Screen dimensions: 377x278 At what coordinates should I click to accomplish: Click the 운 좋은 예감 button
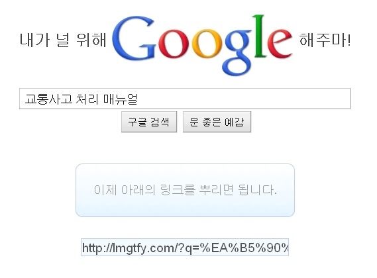(217, 122)
